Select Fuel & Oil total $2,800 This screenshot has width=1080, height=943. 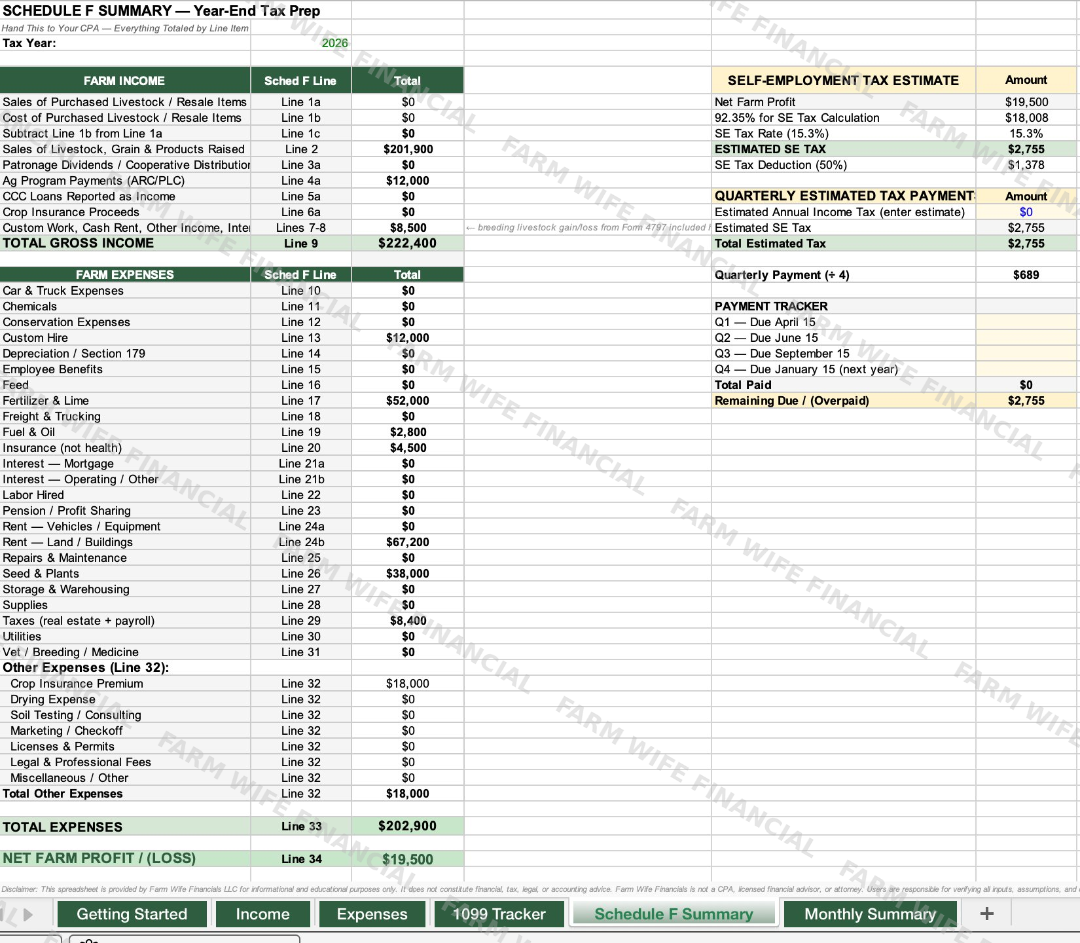click(x=408, y=432)
